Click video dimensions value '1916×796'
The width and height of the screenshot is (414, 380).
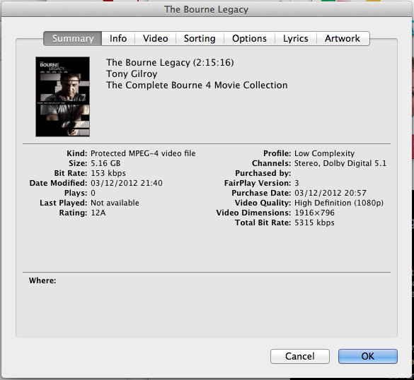click(314, 213)
